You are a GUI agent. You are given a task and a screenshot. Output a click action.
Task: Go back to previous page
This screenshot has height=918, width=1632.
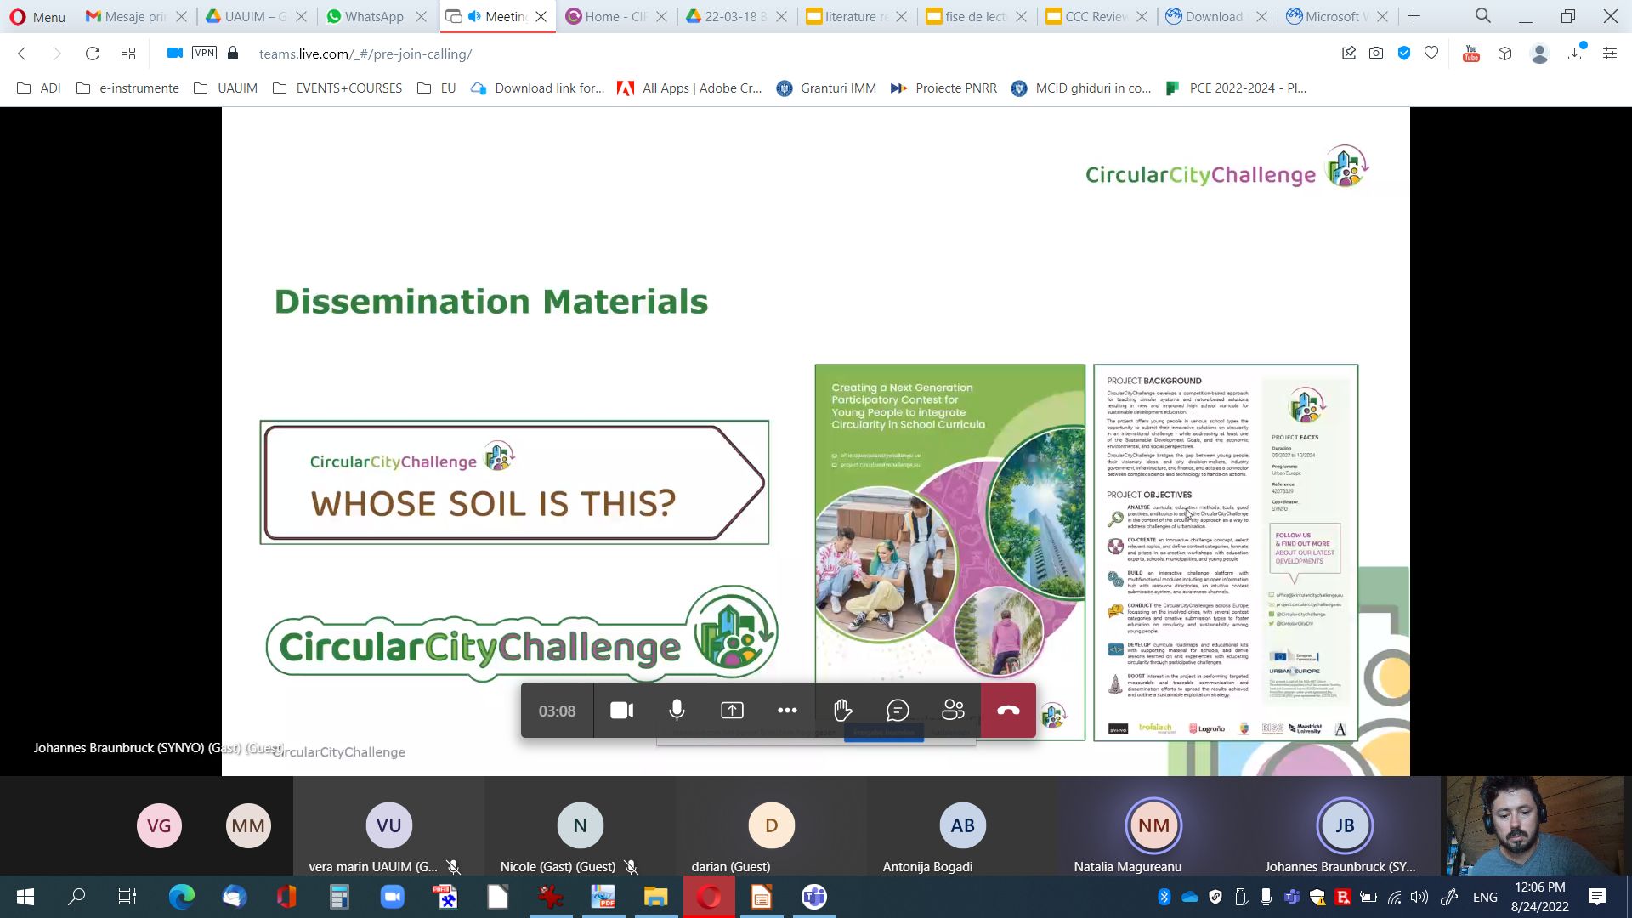pyautogui.click(x=22, y=54)
